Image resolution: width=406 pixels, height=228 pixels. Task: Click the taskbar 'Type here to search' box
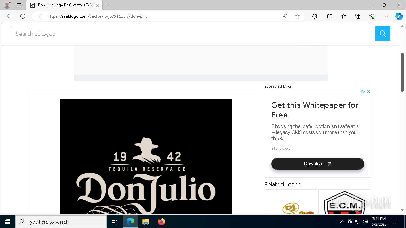coord(61,222)
